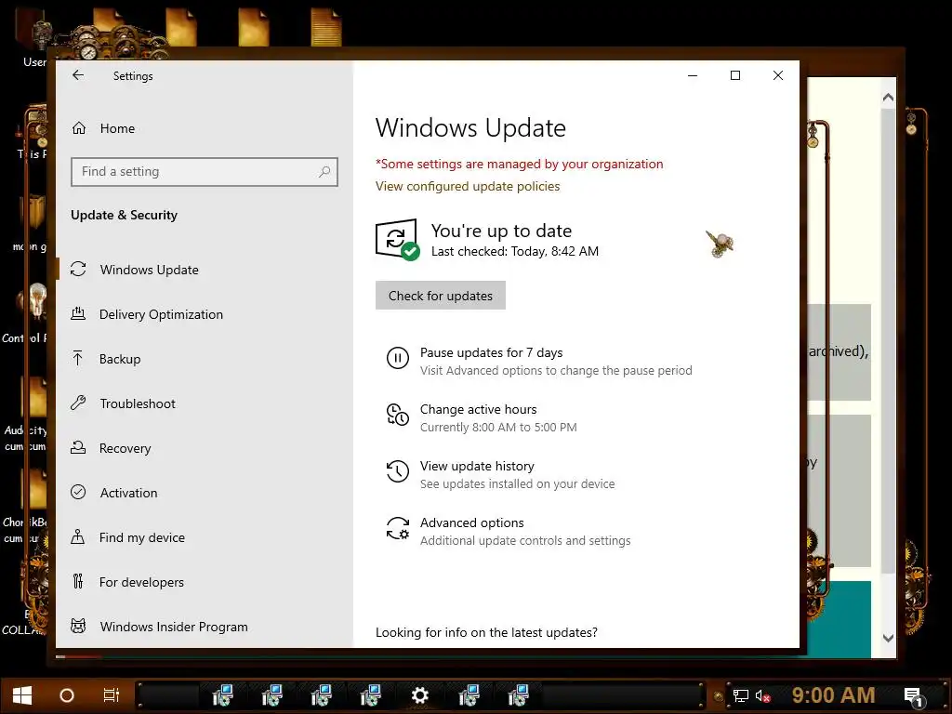952x714 pixels.
Task: Click the up-to-date status icon with green check
Action: click(x=398, y=240)
